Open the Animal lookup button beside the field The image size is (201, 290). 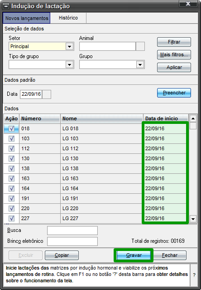coord(140,46)
